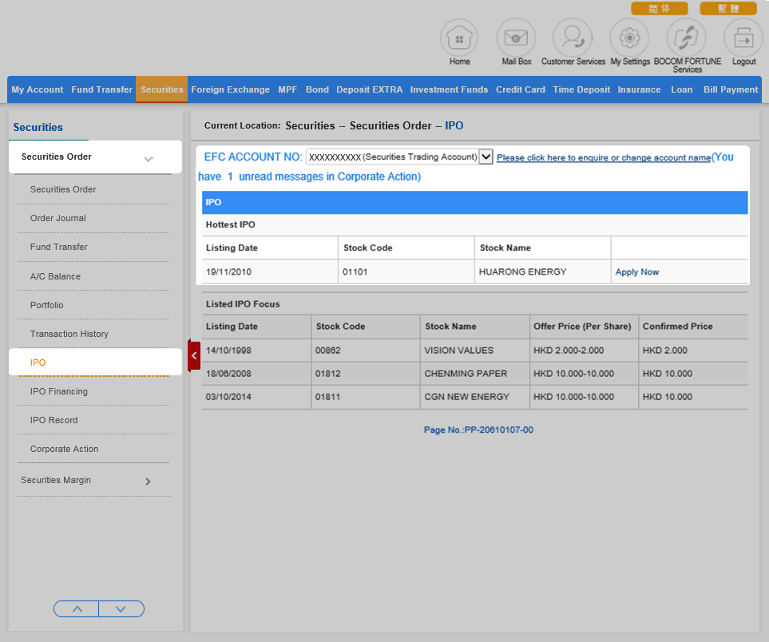Viewport: 769px width, 642px height.
Task: Click link to enquire or change account name
Action: click(x=603, y=158)
